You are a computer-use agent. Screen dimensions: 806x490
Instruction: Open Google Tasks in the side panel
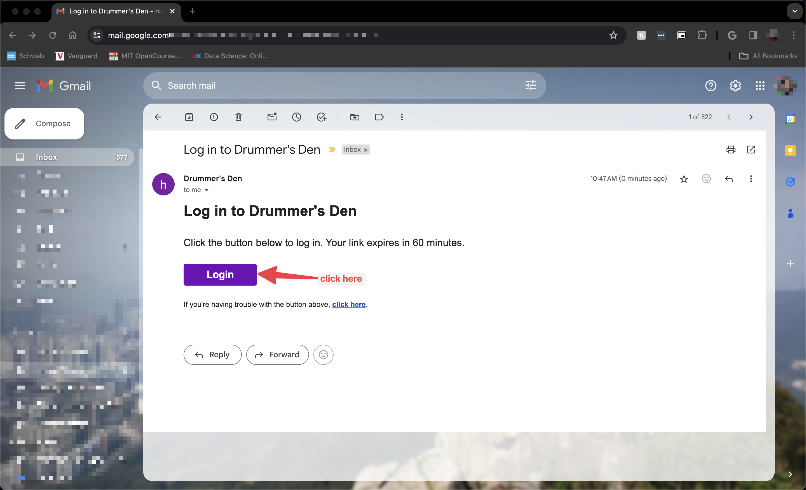click(790, 182)
